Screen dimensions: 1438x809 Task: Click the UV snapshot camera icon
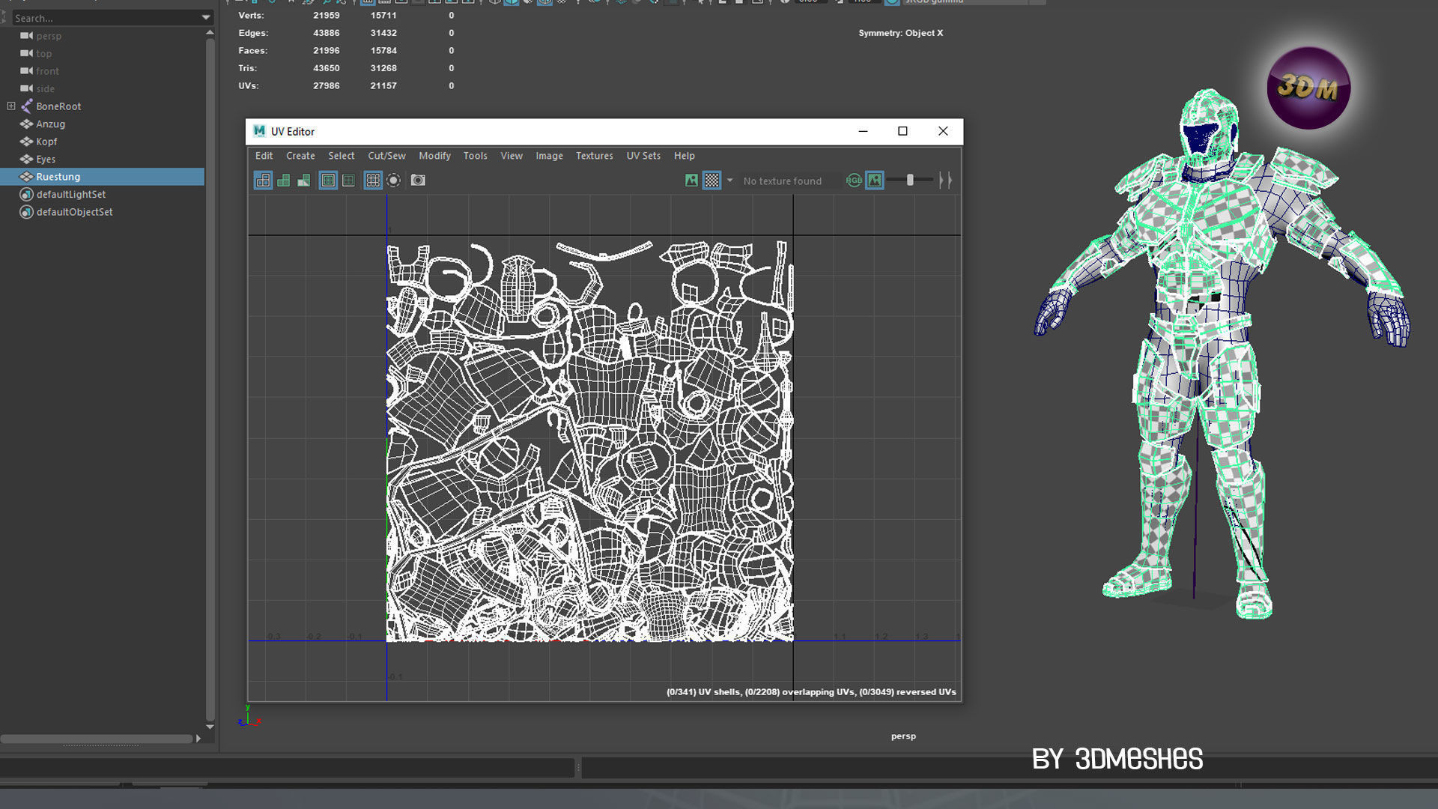[x=418, y=181]
